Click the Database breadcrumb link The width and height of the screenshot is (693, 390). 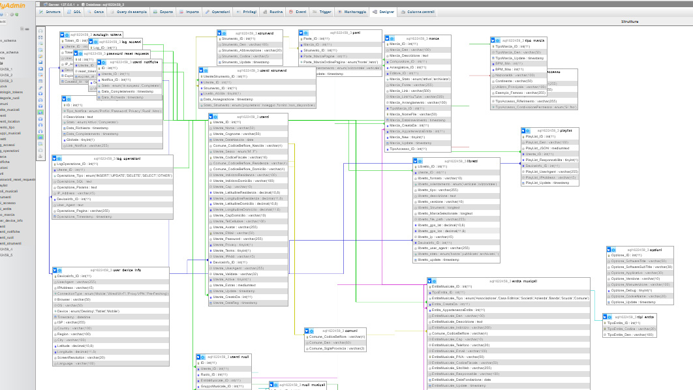105,5
